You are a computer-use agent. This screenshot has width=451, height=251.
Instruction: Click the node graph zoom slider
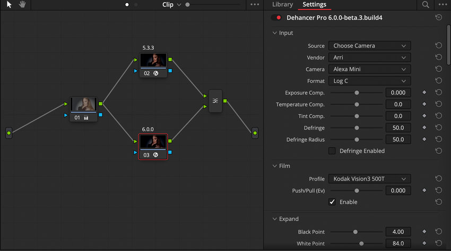click(213, 5)
